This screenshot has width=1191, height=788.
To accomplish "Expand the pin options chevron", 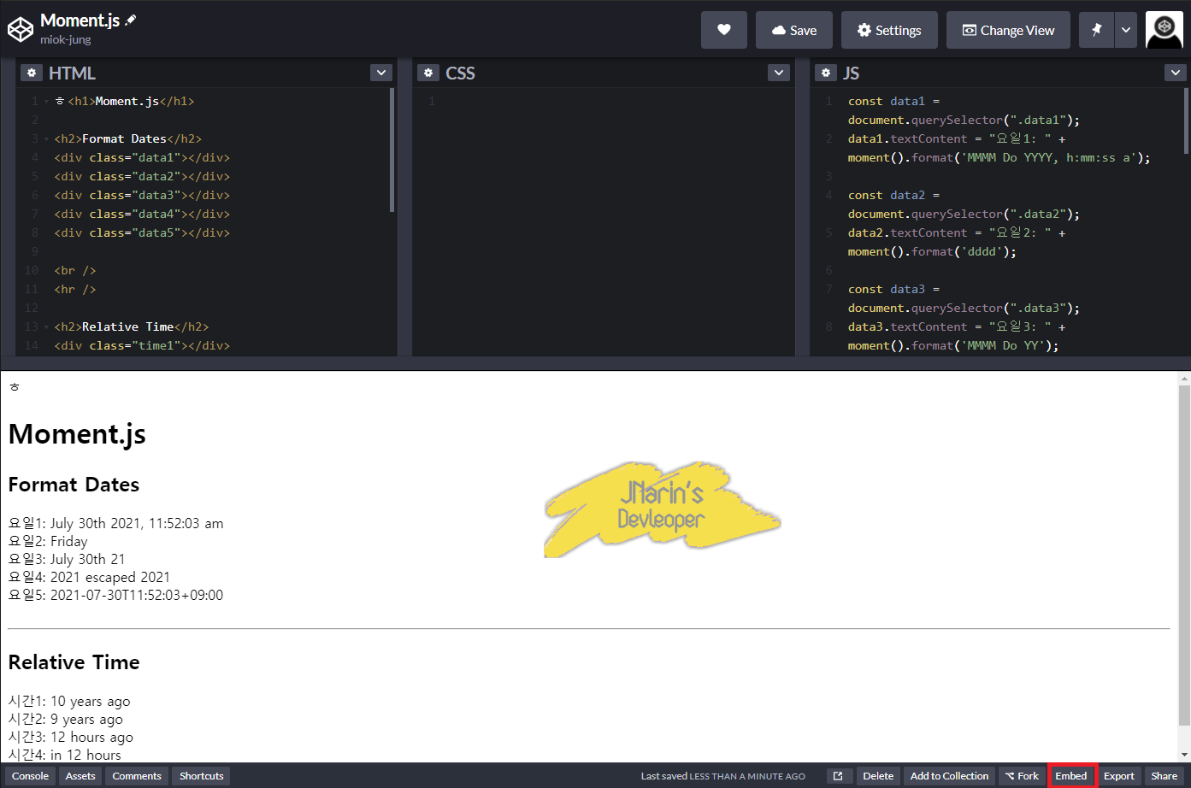I will click(1126, 30).
